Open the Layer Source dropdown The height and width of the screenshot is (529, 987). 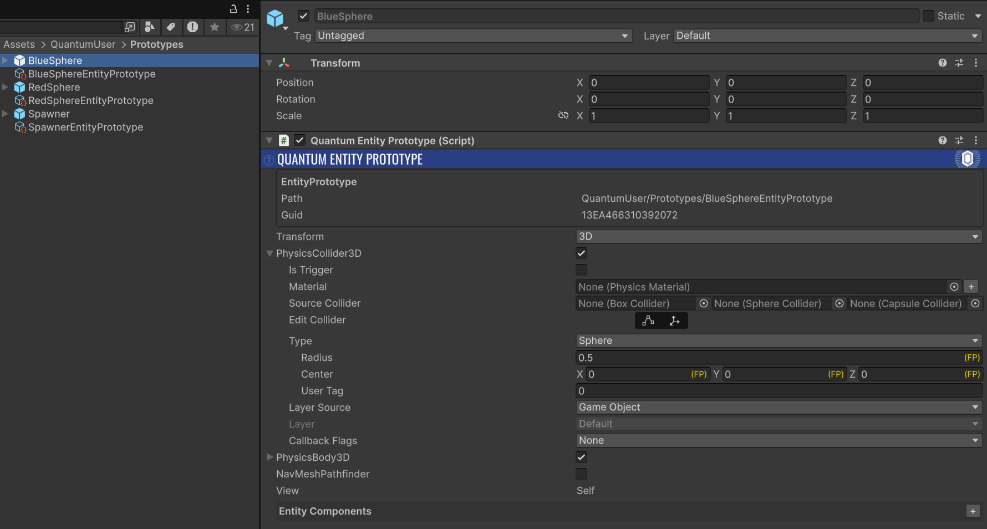[779, 407]
